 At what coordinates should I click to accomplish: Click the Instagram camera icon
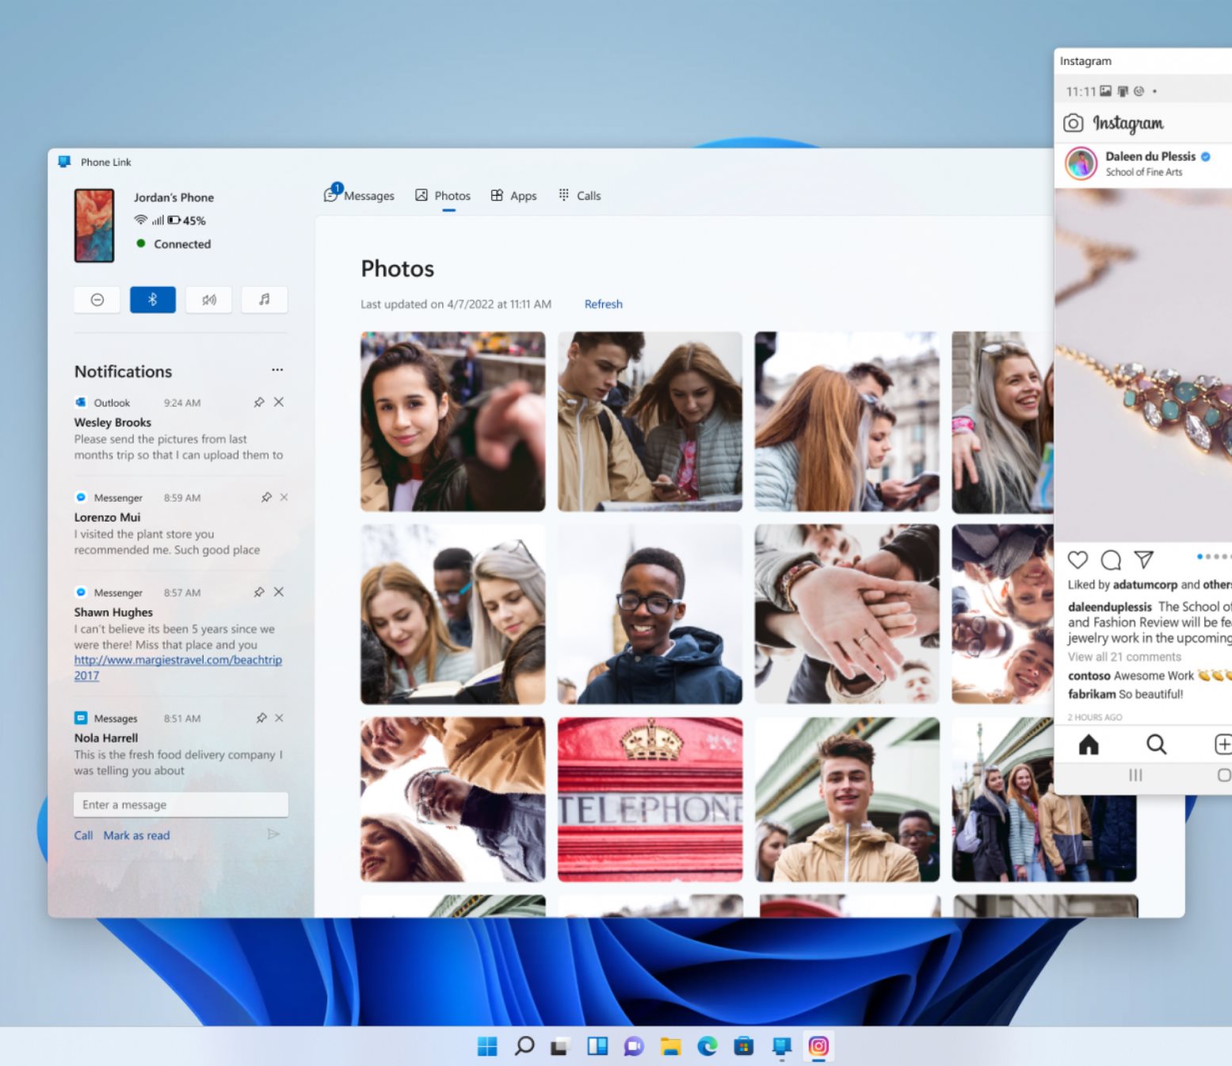point(1073,123)
